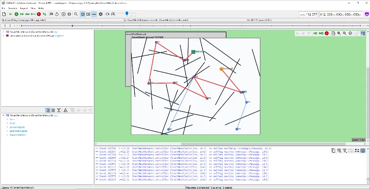This screenshot has height=189, width=370.
Task: Switch log to text log mode
Action: click(x=363, y=151)
